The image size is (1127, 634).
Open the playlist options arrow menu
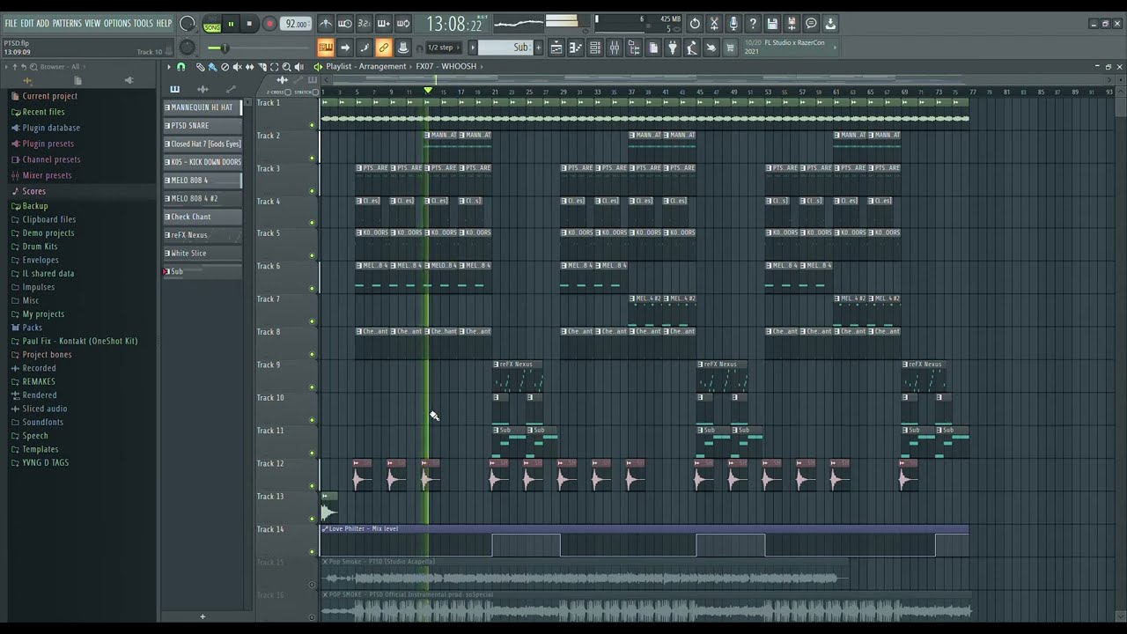tap(168, 67)
